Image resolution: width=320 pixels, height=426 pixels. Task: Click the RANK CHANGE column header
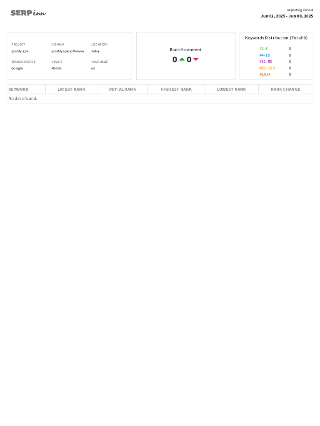[x=285, y=89]
